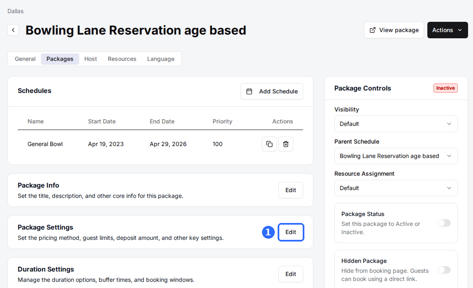Enable the Hidden Package toggle

click(444, 270)
